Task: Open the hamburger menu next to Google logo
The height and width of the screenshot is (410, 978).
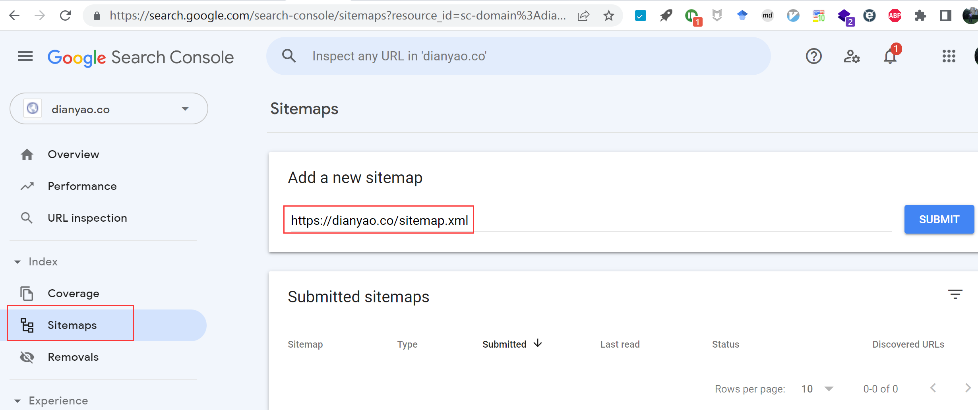Action: pos(25,56)
